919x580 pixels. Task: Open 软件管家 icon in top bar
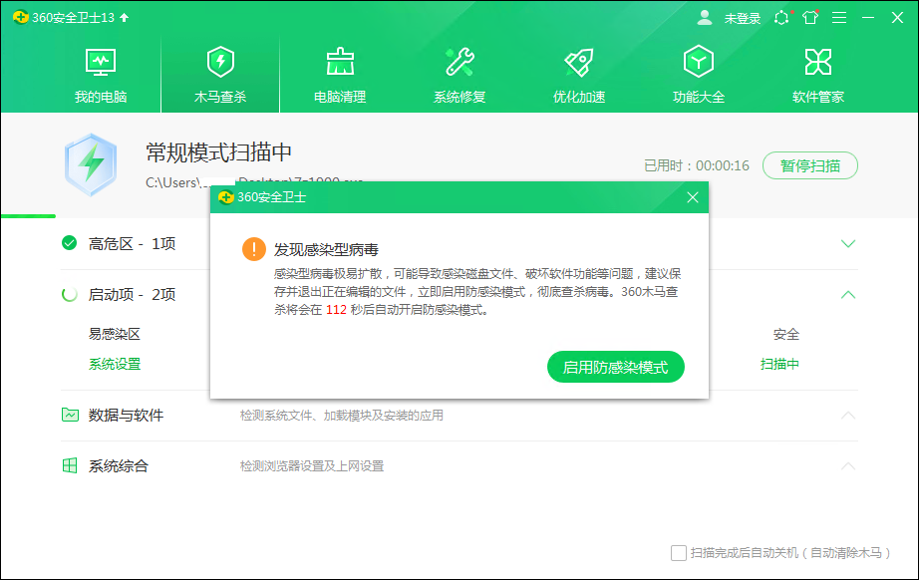coord(817,62)
